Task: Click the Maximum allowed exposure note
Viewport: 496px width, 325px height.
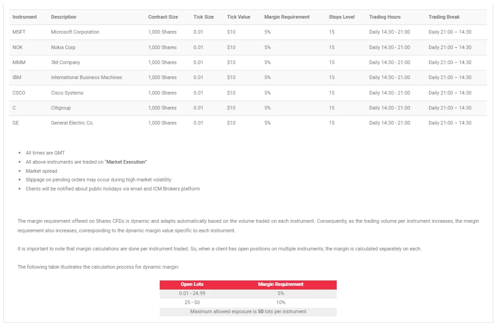Action: pyautogui.click(x=248, y=312)
